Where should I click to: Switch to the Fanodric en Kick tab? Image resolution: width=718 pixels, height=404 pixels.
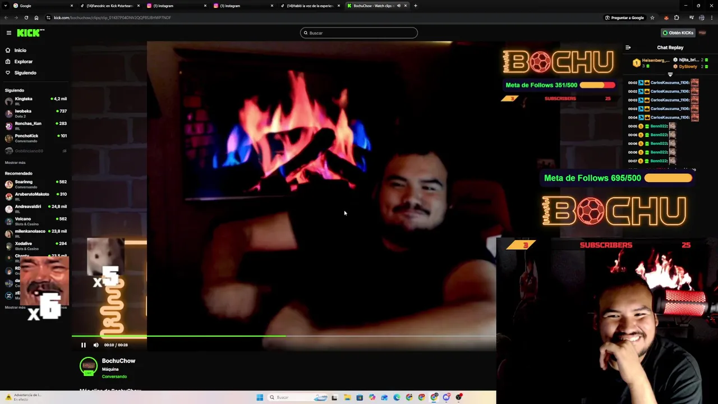[x=109, y=6]
